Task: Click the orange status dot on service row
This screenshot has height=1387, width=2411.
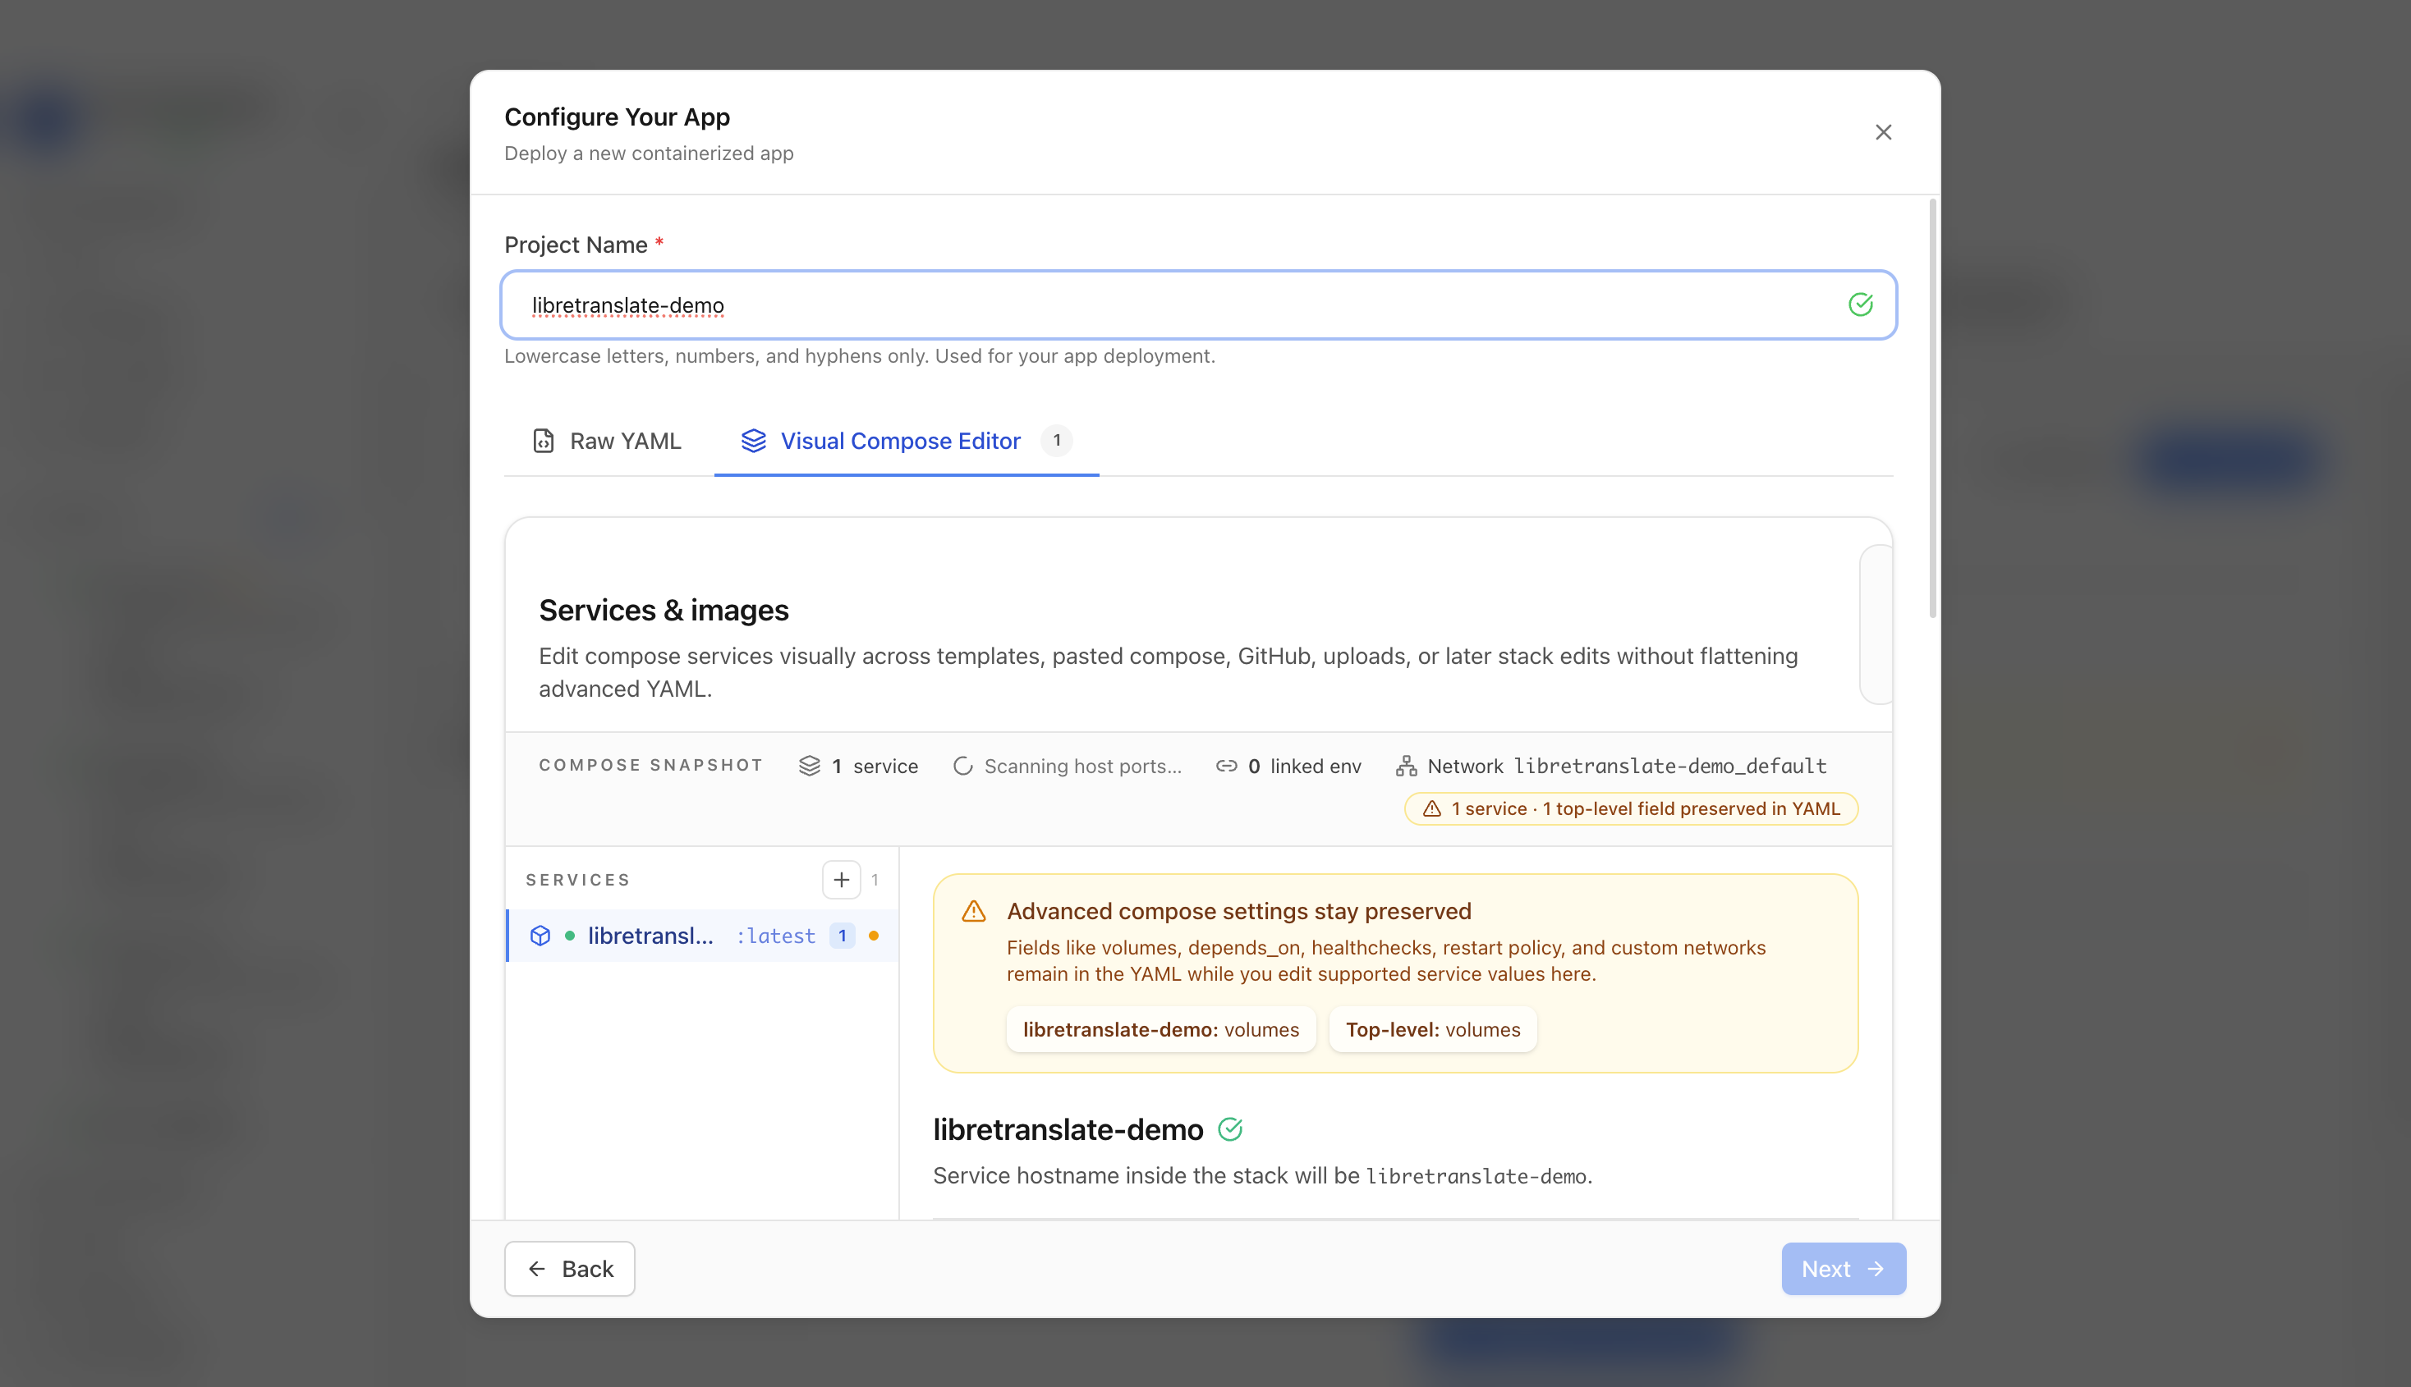Action: click(x=873, y=936)
